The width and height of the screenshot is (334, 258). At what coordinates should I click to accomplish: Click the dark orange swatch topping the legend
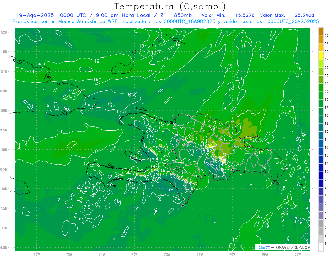click(x=321, y=32)
